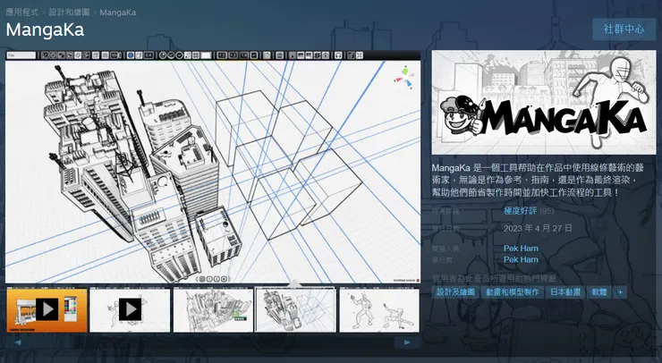Open the 應用程式 breadcrumb link
This screenshot has width=662, height=363.
pos(22,13)
